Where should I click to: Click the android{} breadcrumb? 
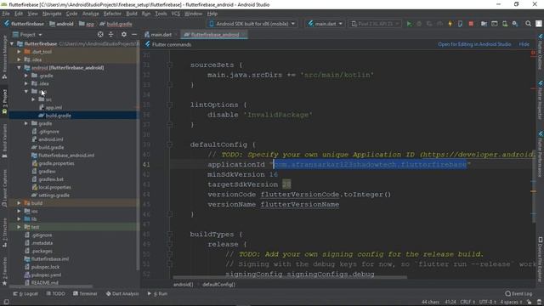tap(184, 284)
